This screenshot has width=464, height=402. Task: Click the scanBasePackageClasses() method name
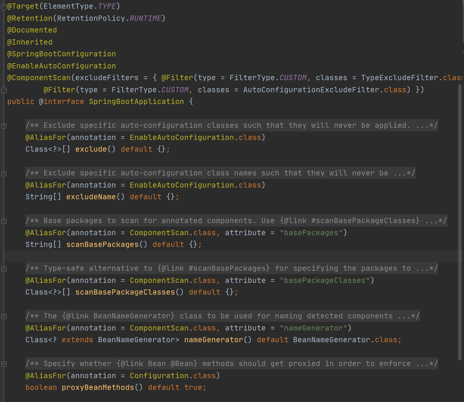click(125, 292)
